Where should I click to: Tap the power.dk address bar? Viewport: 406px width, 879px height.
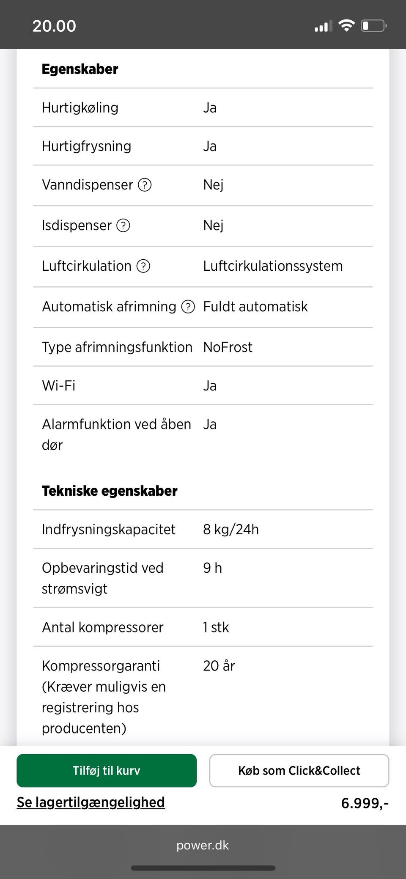point(203,845)
